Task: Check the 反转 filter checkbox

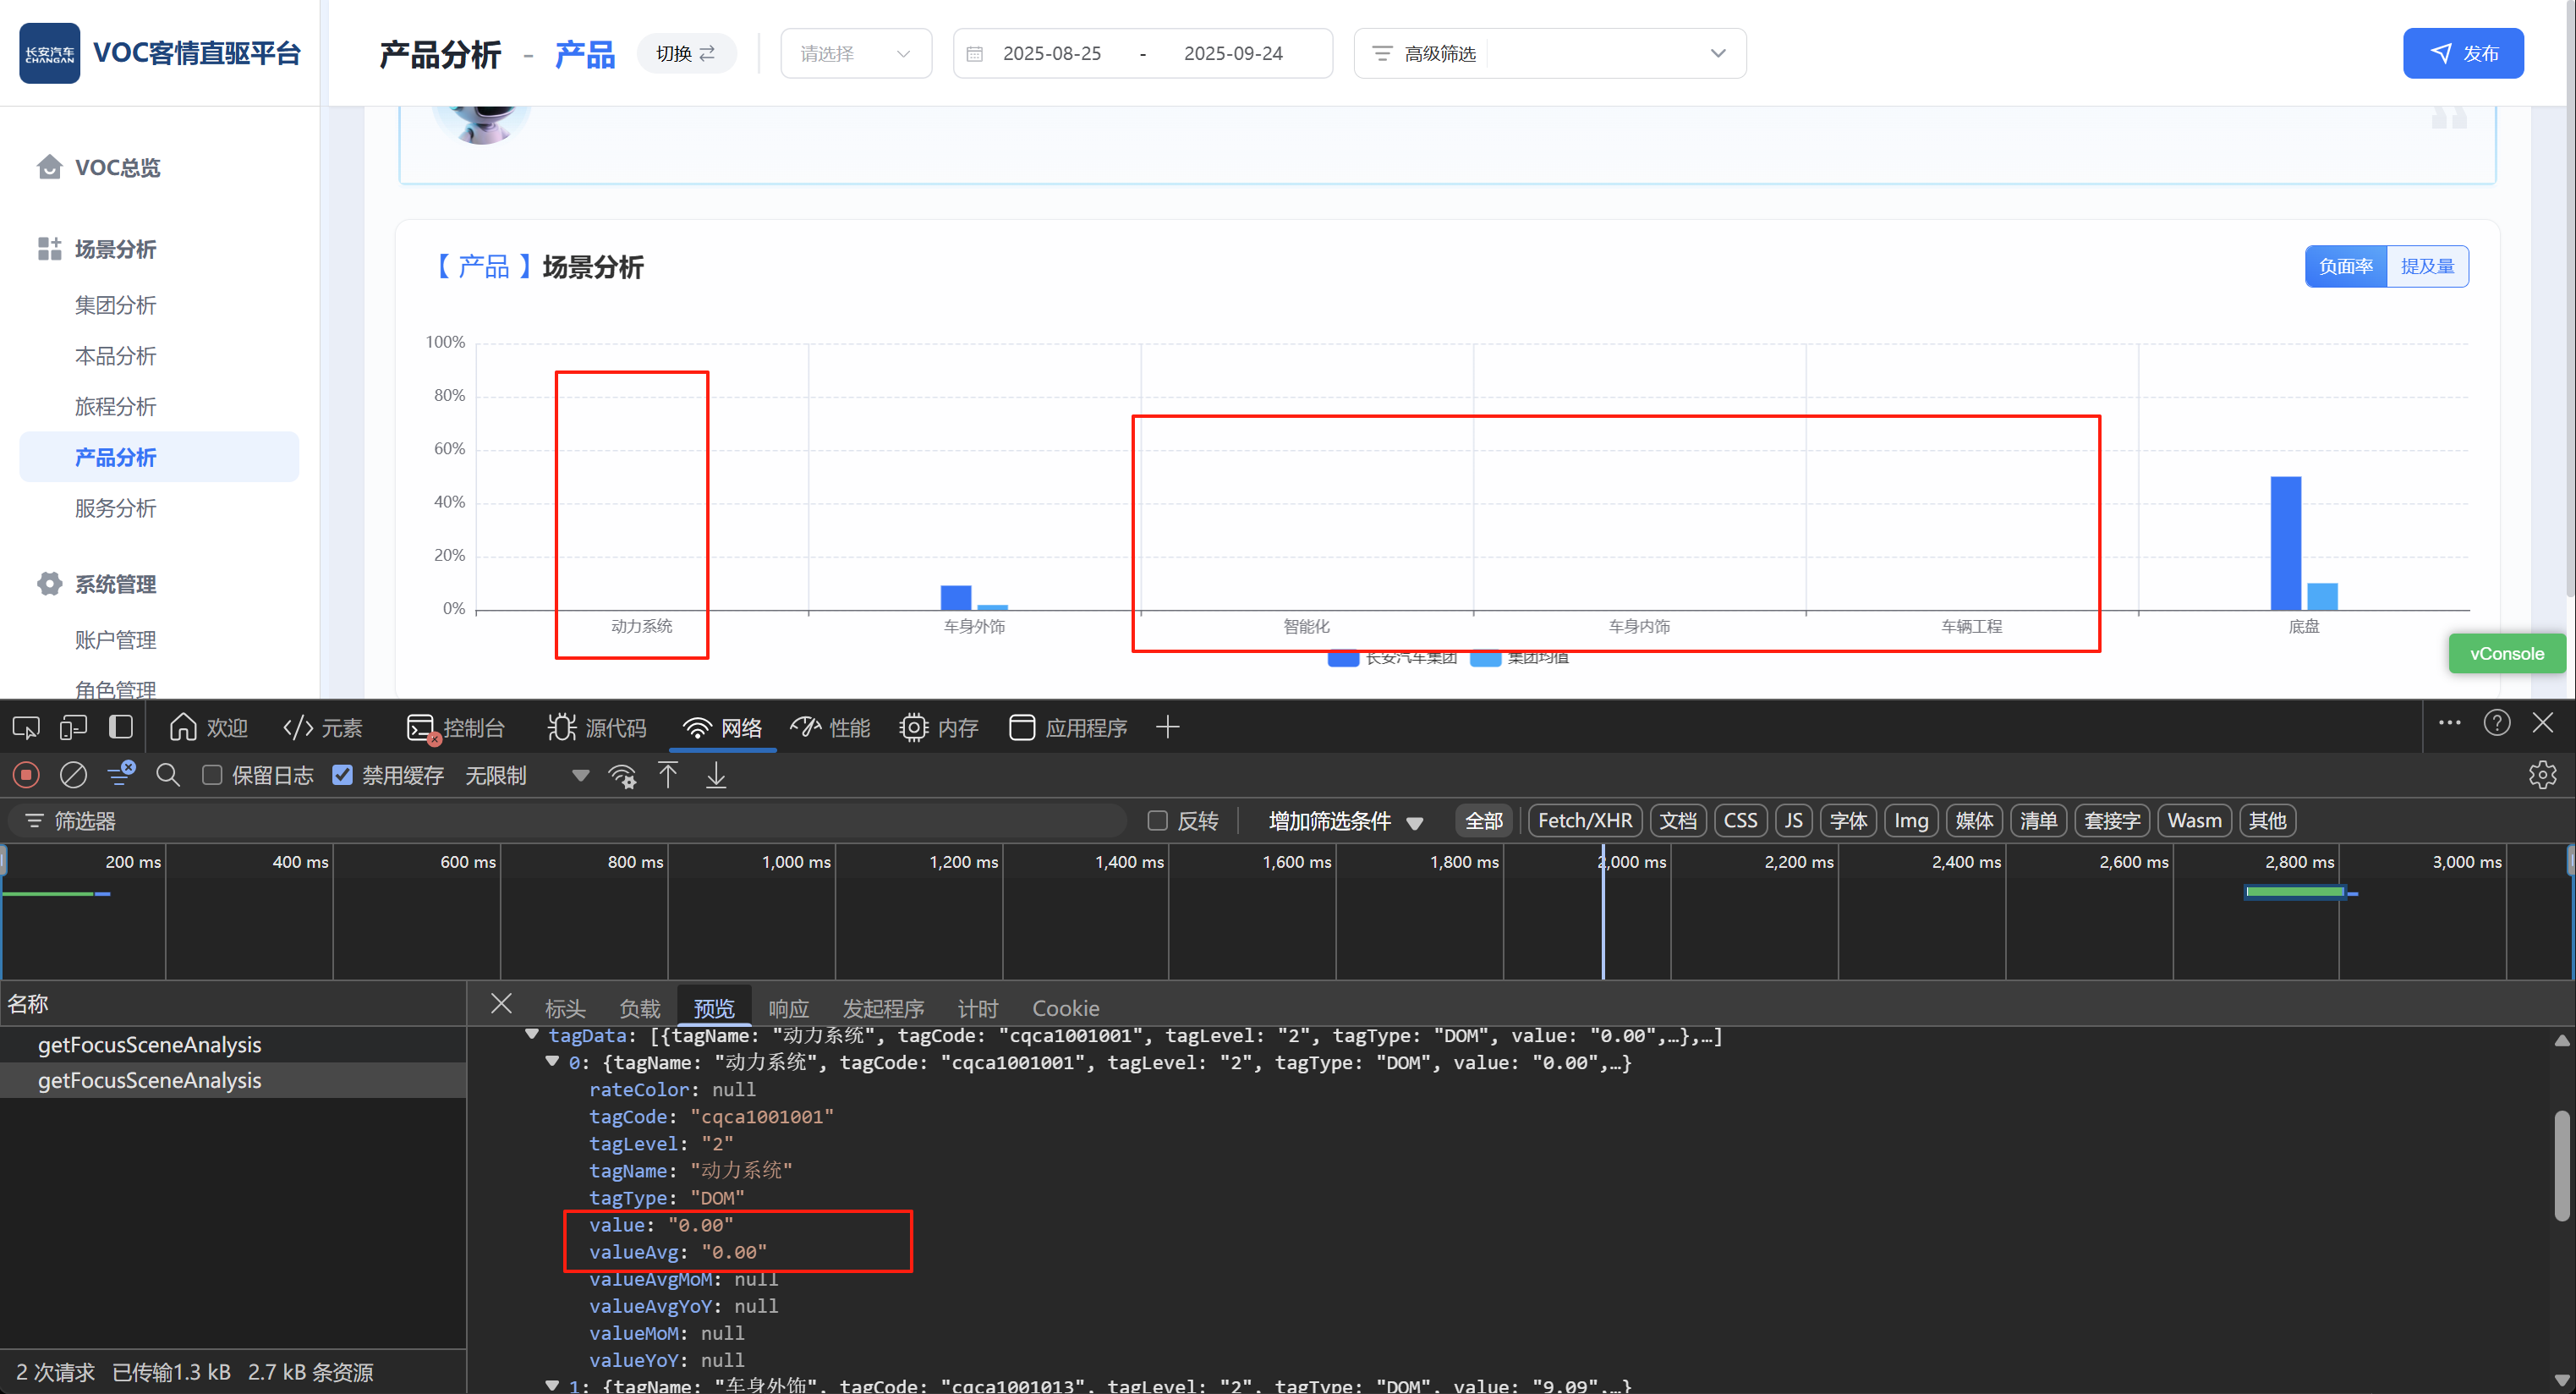Action: [1157, 821]
